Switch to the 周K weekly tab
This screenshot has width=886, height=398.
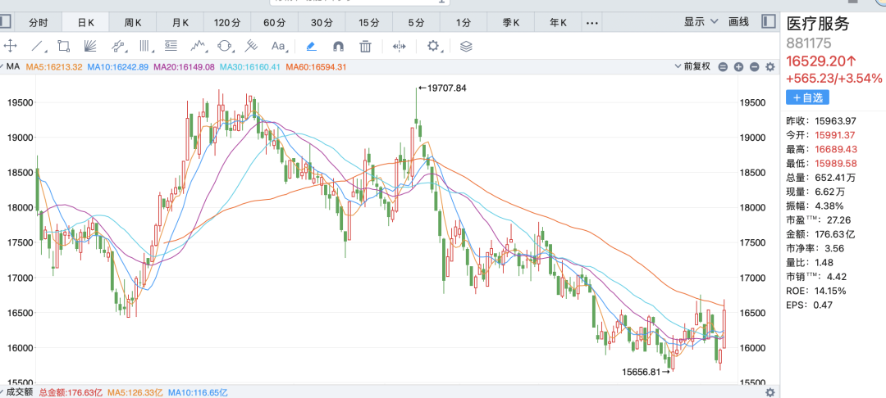coord(134,22)
